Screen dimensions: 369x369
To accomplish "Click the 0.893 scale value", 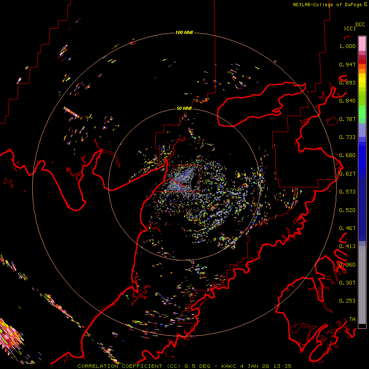I will click(347, 82).
